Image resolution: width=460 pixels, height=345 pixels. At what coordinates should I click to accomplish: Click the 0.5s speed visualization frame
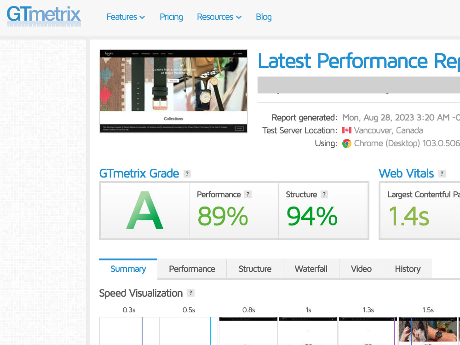(189, 331)
